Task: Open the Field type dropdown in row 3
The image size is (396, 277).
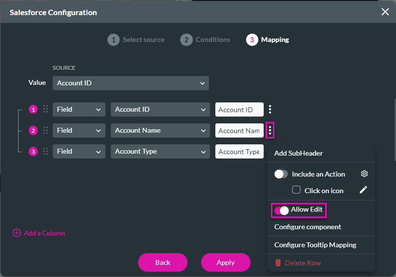Action: pyautogui.click(x=79, y=152)
